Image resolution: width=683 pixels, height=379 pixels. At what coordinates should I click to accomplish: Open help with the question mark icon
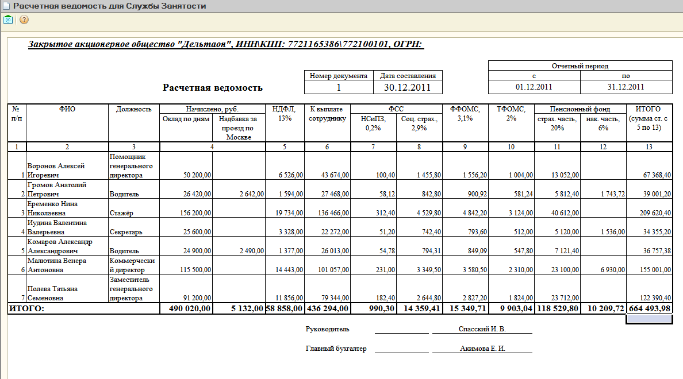[24, 20]
